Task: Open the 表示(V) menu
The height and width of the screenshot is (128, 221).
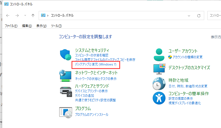Action: (x=41, y=26)
